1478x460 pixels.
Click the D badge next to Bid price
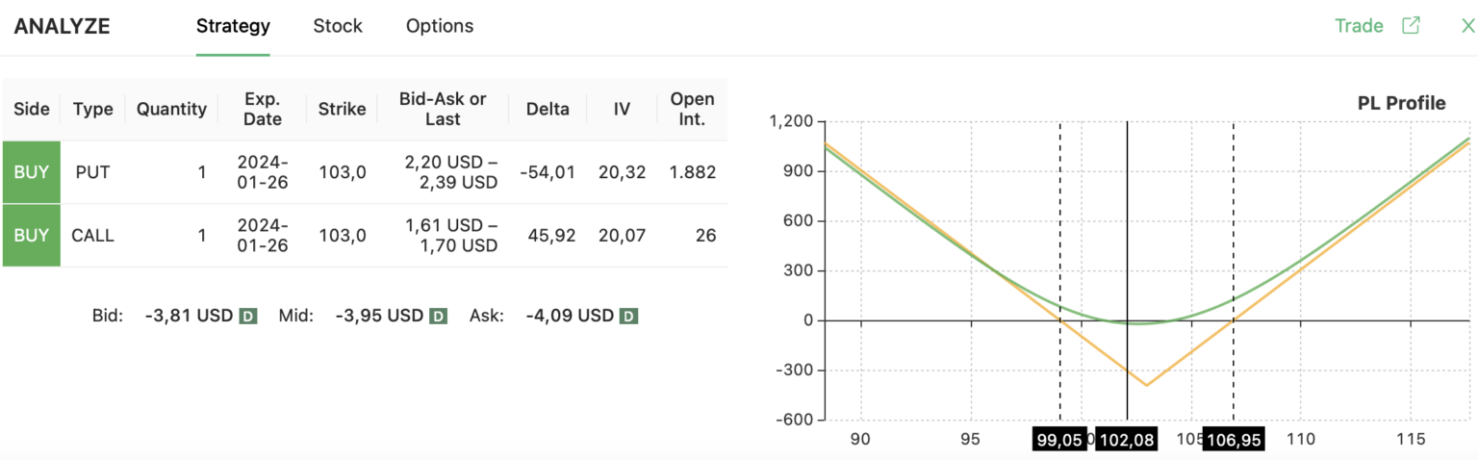[x=247, y=316]
